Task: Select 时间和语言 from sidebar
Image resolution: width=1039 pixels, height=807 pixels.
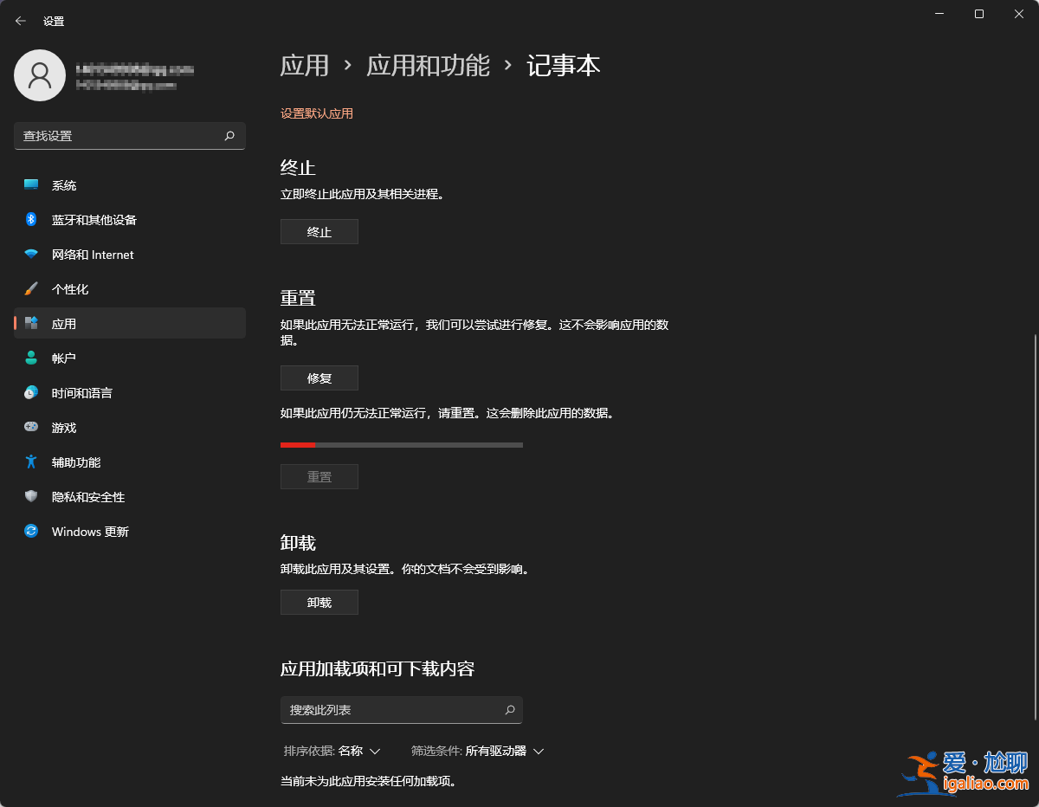Action: (83, 392)
